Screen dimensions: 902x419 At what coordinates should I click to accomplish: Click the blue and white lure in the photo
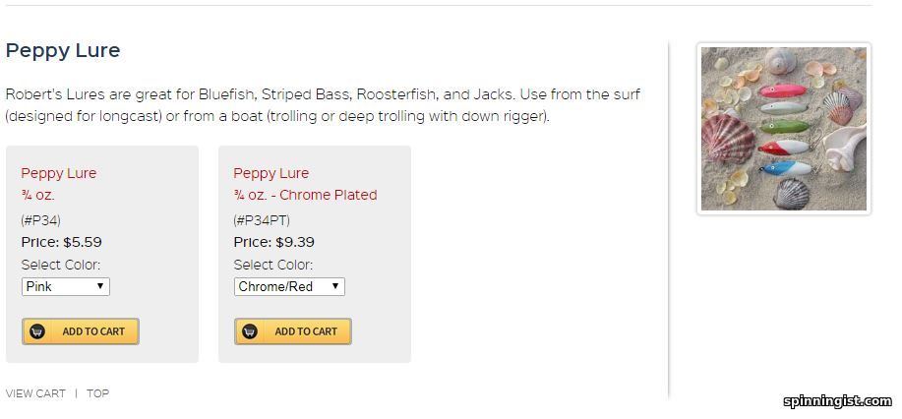tap(786, 168)
